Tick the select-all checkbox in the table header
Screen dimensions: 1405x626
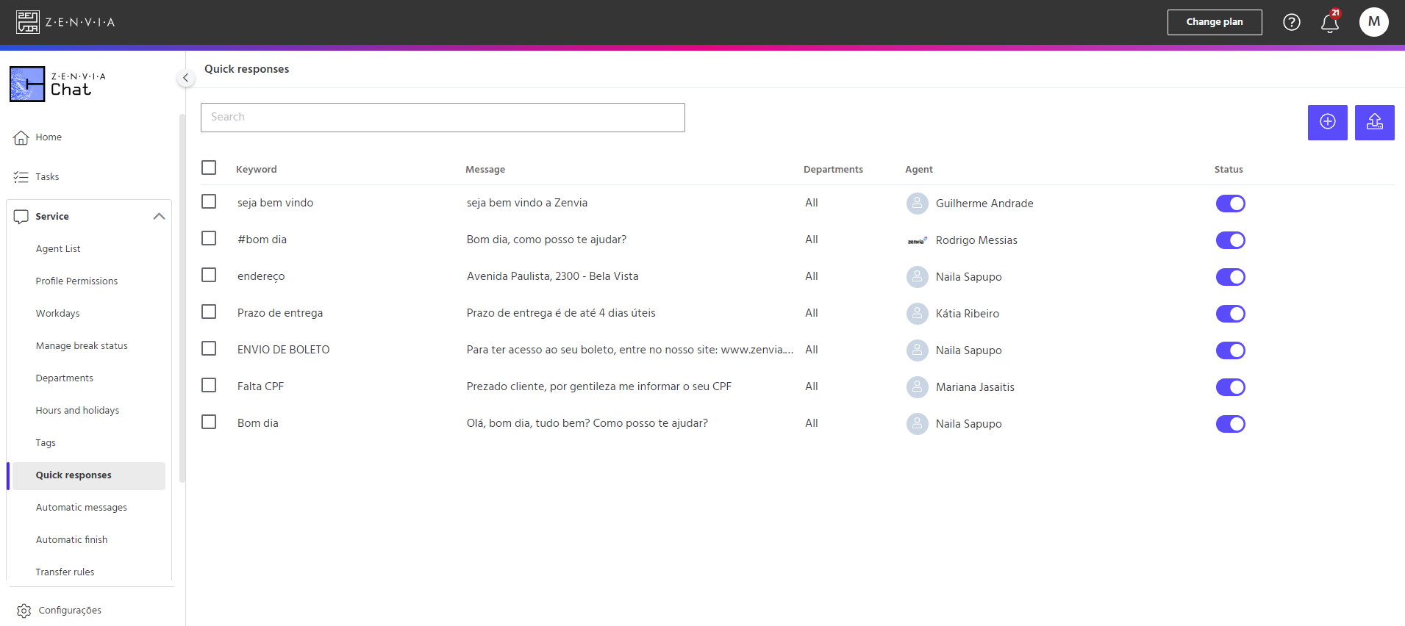pyautogui.click(x=209, y=168)
